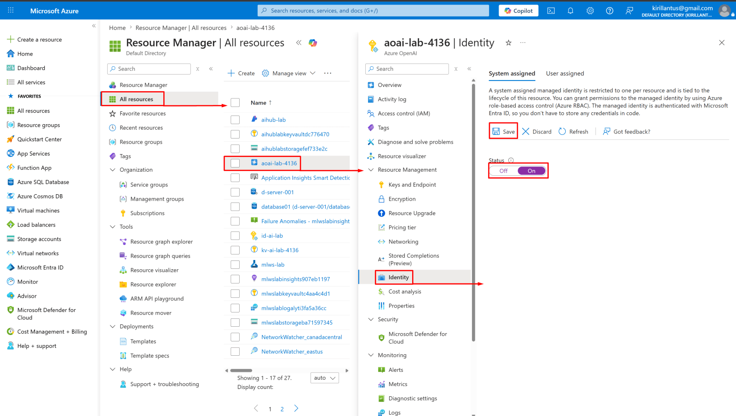Click the Create button in All resources
736x416 pixels.
[241, 73]
